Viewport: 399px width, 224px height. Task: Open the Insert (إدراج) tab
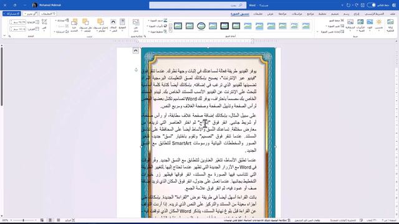(x=356, y=14)
